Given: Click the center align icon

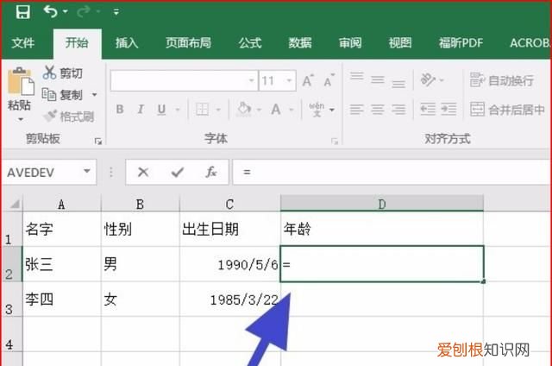Looking at the screenshot, I should (x=378, y=110).
